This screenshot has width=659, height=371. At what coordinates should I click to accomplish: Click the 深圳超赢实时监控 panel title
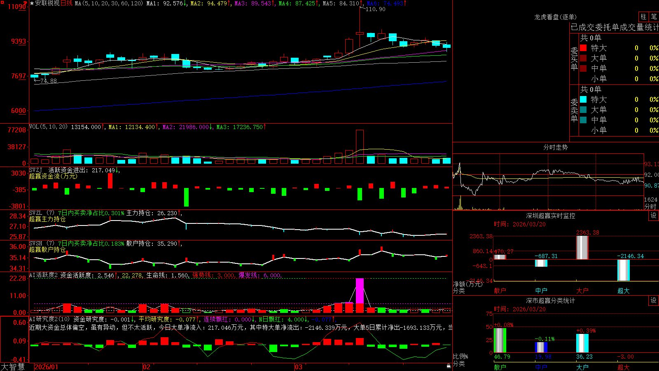550,216
